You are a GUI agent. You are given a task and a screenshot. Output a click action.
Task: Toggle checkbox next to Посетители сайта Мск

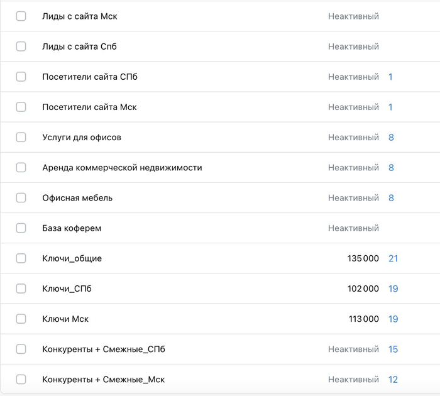point(21,107)
